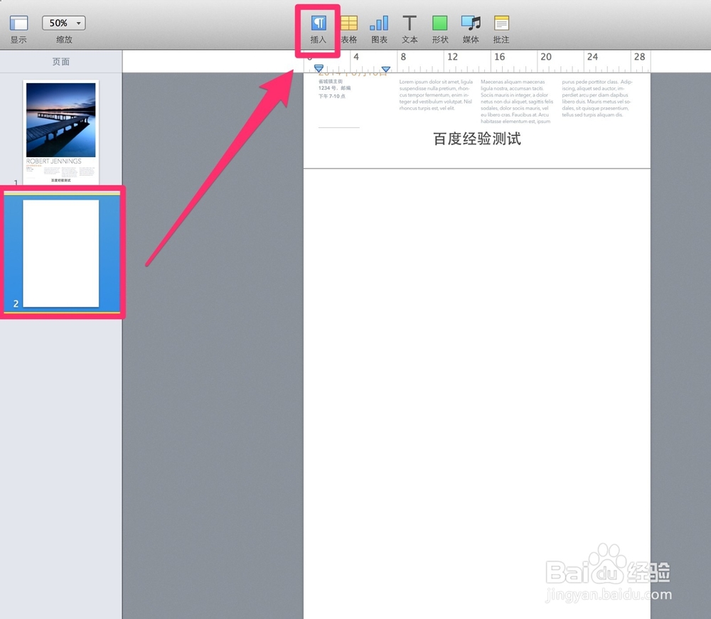Insert a shape via 形状 icon

[440, 23]
